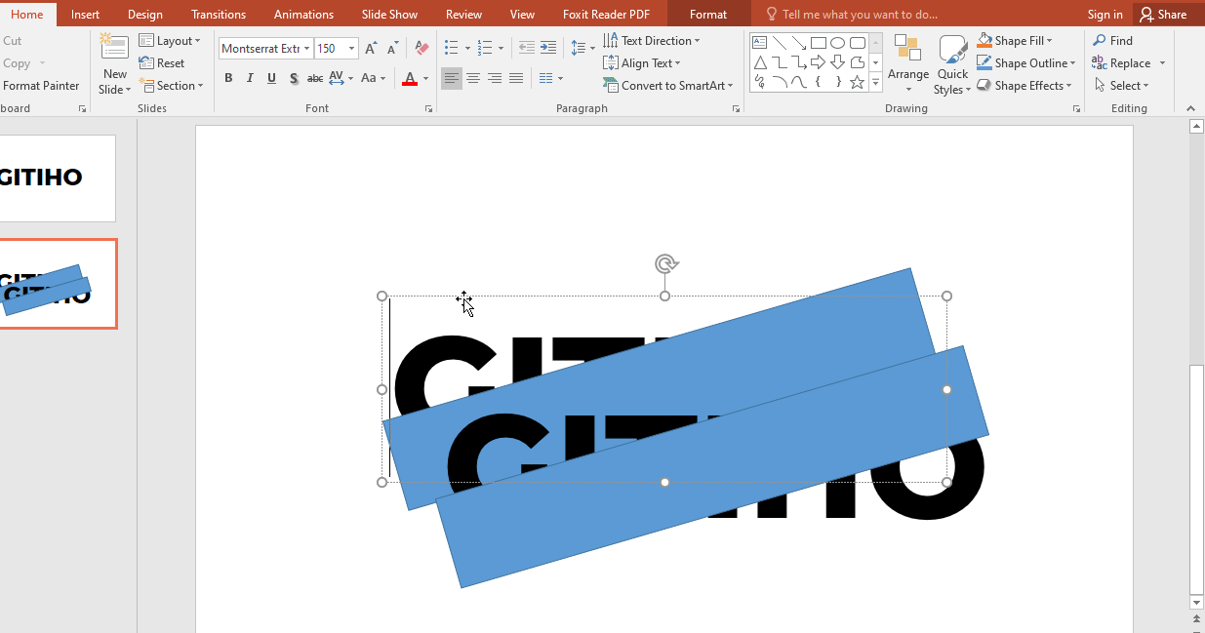Open the Font Color red swatch
Screen dimensions: 1205x633
(x=409, y=84)
